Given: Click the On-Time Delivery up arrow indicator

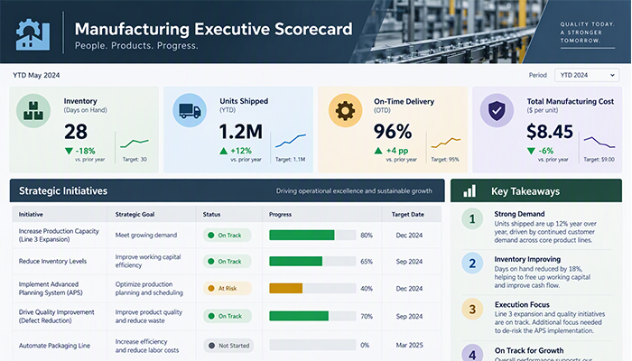Looking at the screenshot, I should tap(378, 151).
